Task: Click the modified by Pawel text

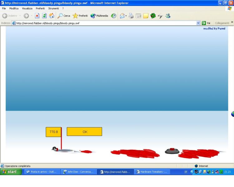Action: [214, 29]
